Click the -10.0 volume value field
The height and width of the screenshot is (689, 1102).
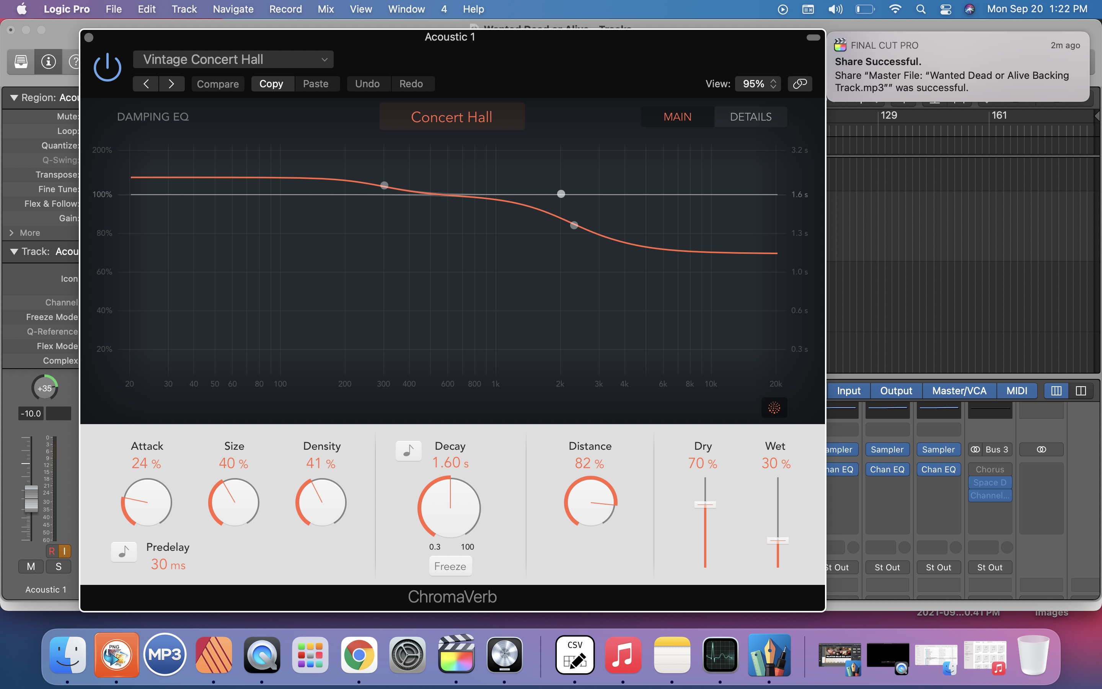[31, 413]
